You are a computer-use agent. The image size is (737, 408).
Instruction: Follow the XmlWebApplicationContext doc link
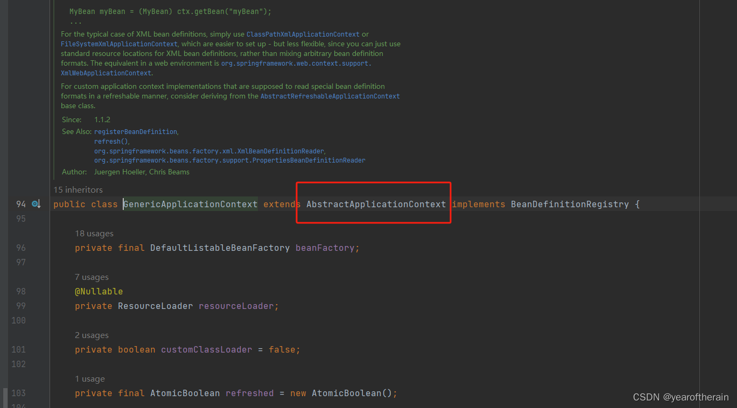tap(106, 73)
